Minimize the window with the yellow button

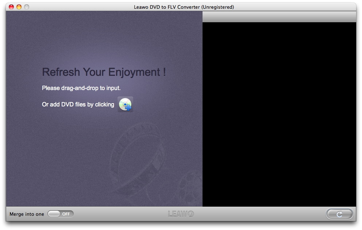[19, 7]
